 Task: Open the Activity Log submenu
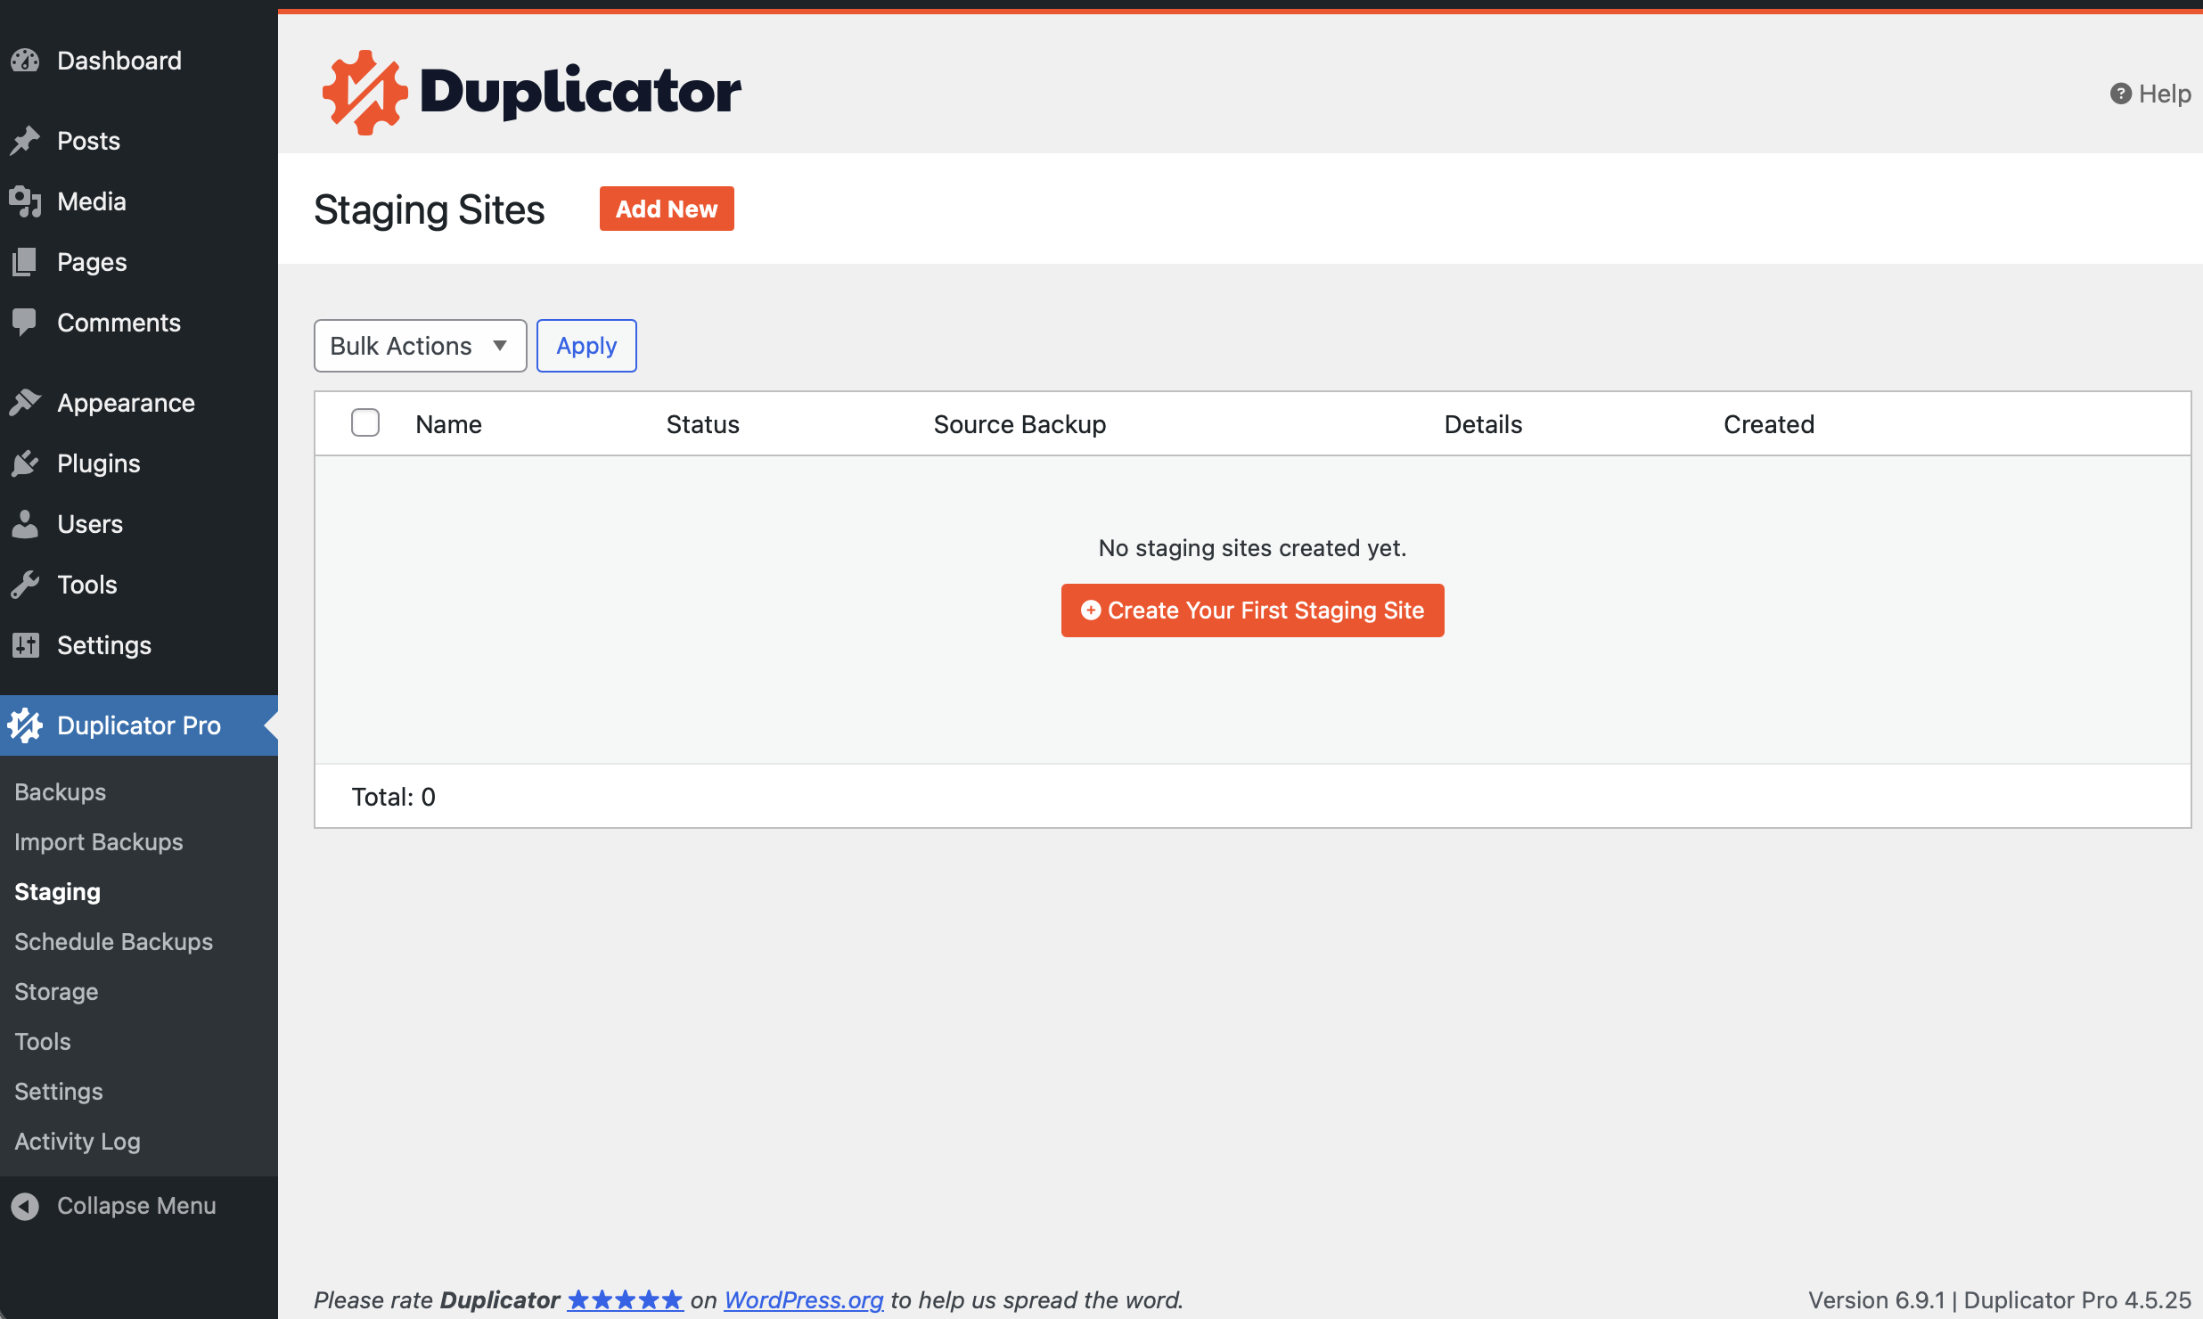(78, 1142)
